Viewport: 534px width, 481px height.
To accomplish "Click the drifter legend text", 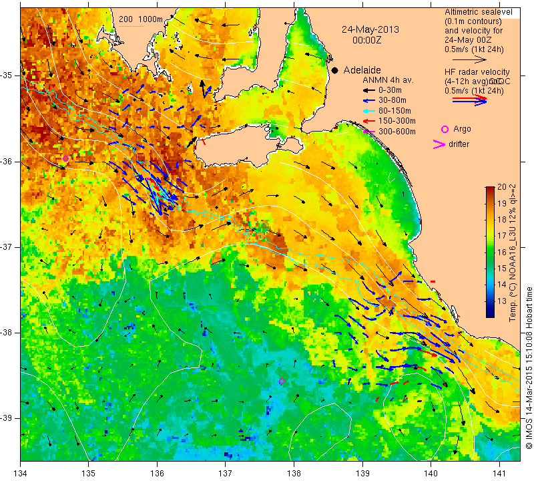I will click(459, 144).
